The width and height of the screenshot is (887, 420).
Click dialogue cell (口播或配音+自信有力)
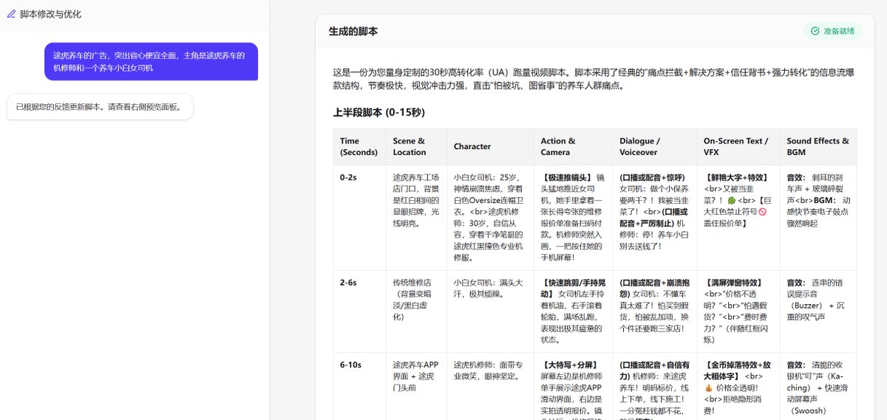tap(655, 386)
